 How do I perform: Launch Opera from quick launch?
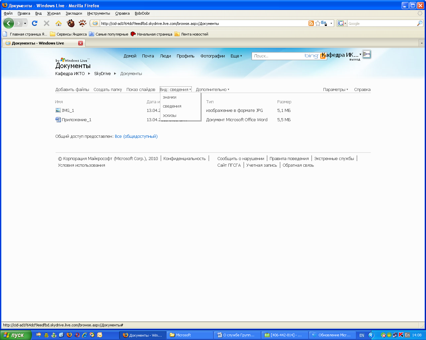pyautogui.click(x=77, y=335)
